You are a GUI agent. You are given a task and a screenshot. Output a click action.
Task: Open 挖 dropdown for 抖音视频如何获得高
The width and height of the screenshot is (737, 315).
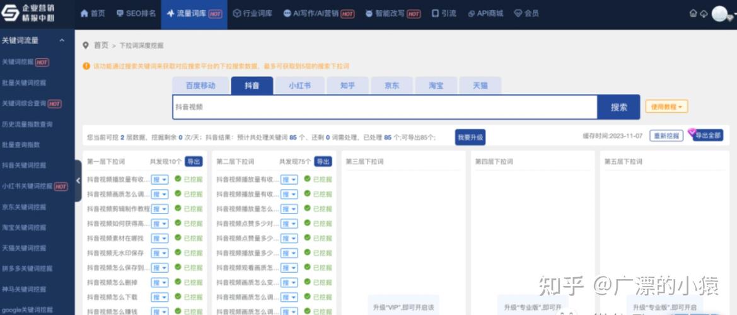(160, 224)
